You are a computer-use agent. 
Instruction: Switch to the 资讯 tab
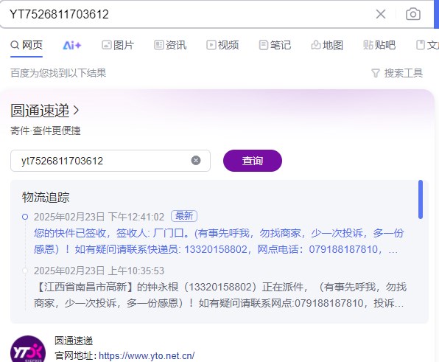coord(170,45)
